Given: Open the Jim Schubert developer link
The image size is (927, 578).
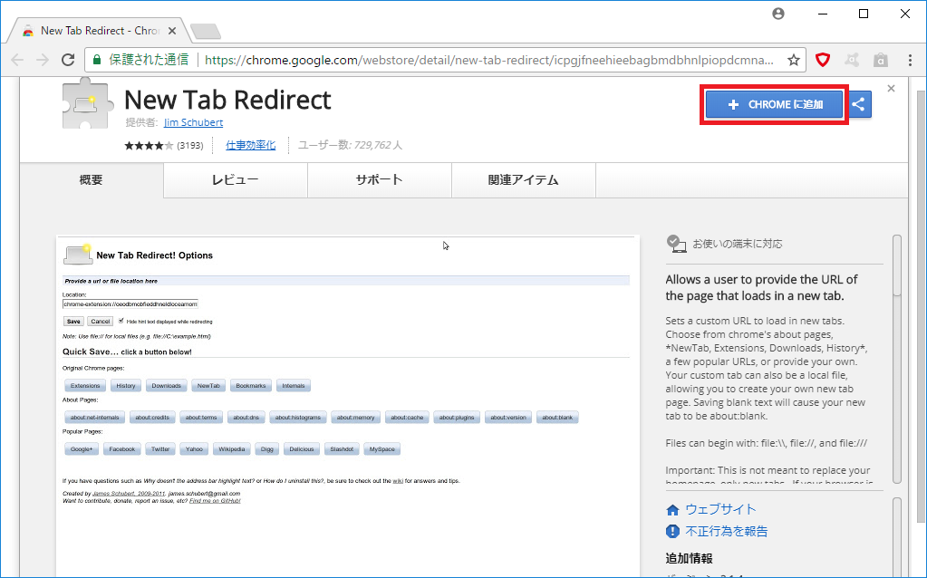Looking at the screenshot, I should coord(193,122).
